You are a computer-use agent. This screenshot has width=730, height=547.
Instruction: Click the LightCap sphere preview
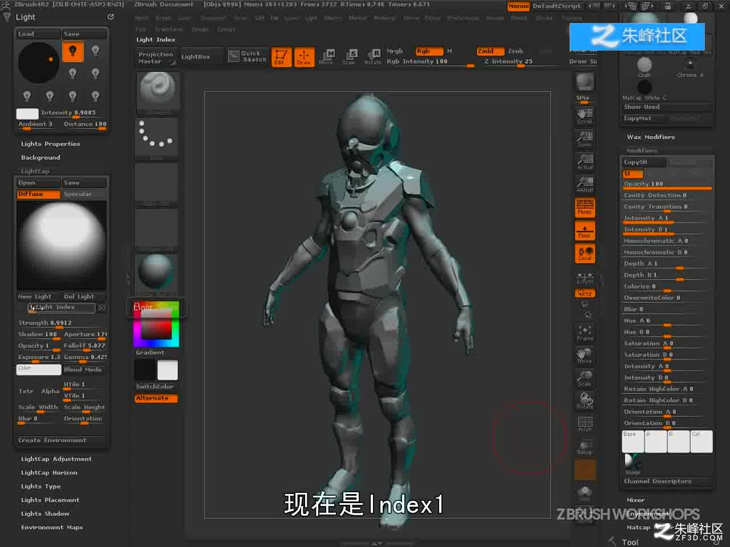pyautogui.click(x=62, y=246)
